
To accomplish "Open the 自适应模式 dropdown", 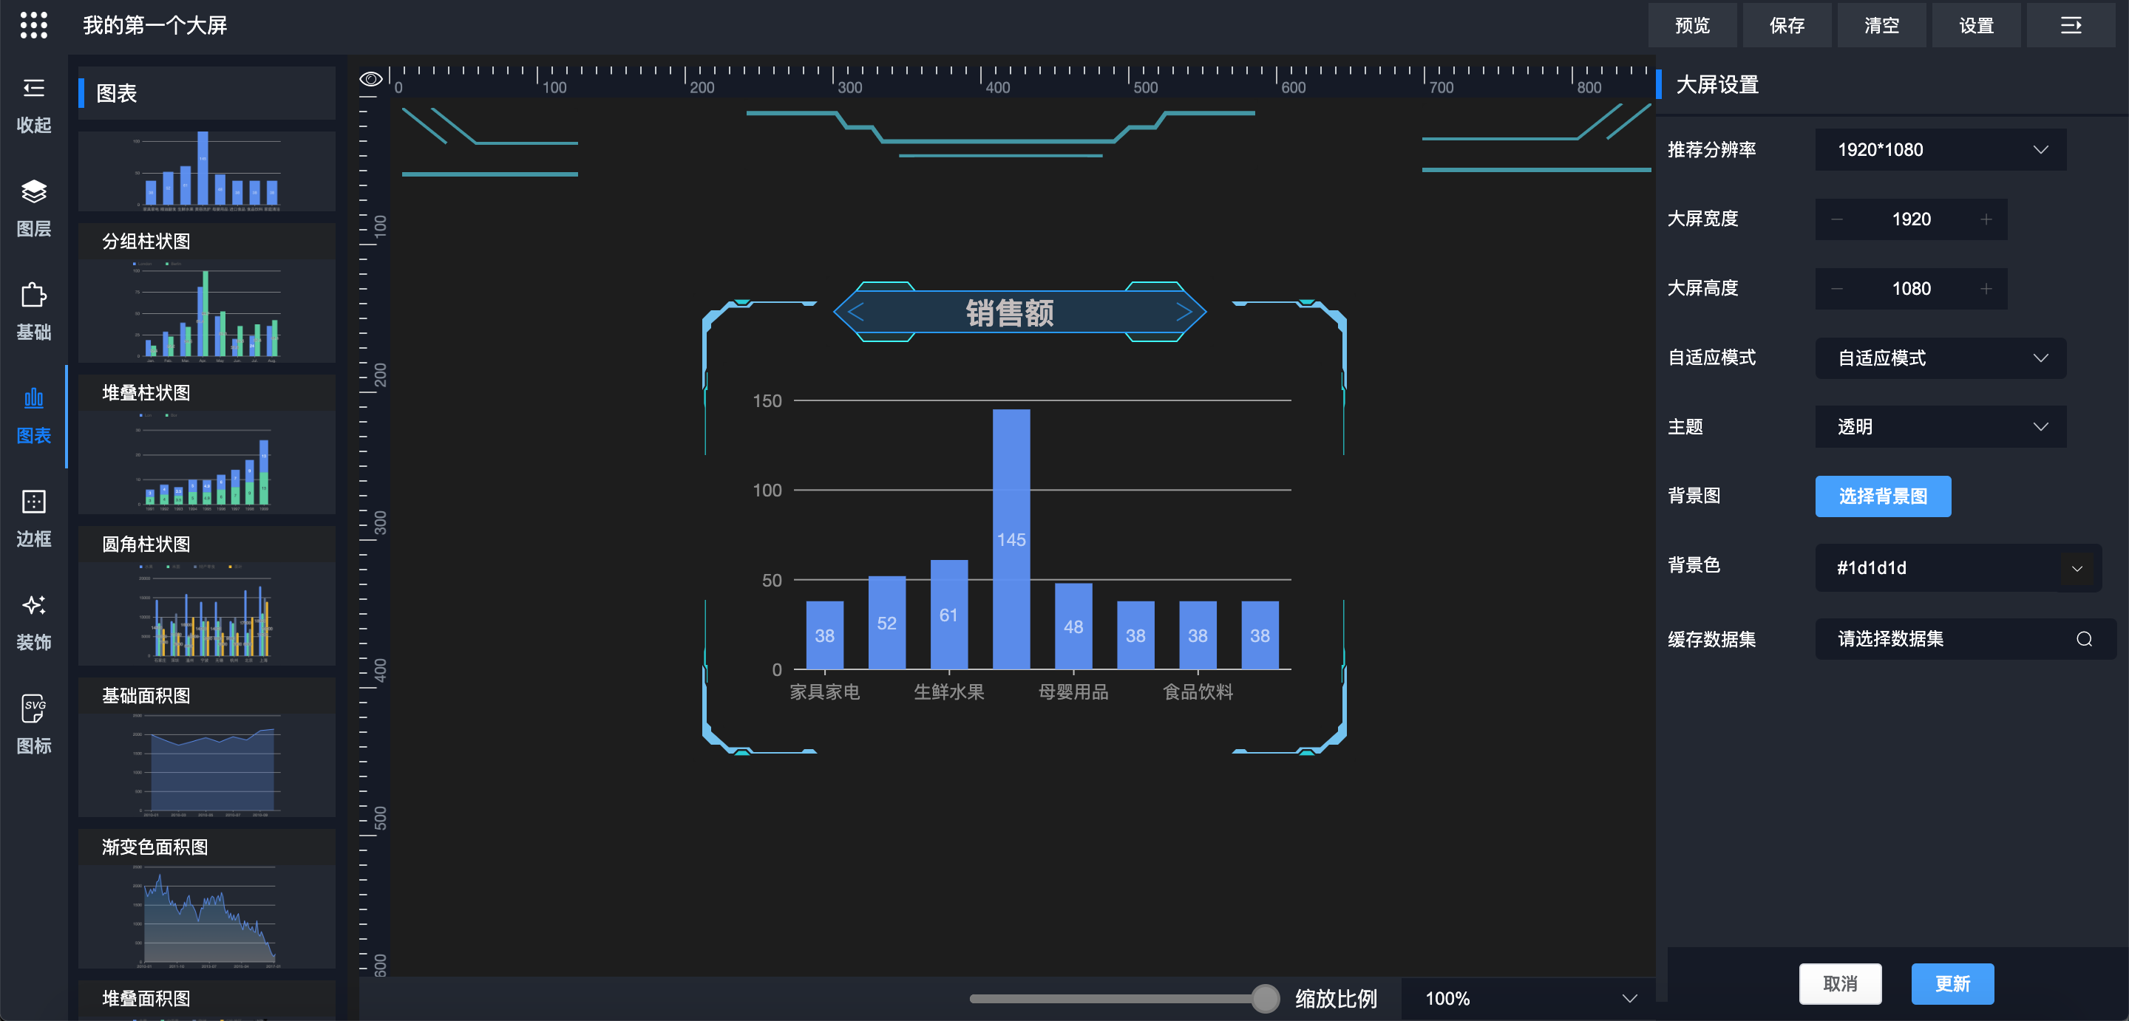I will click(1940, 358).
